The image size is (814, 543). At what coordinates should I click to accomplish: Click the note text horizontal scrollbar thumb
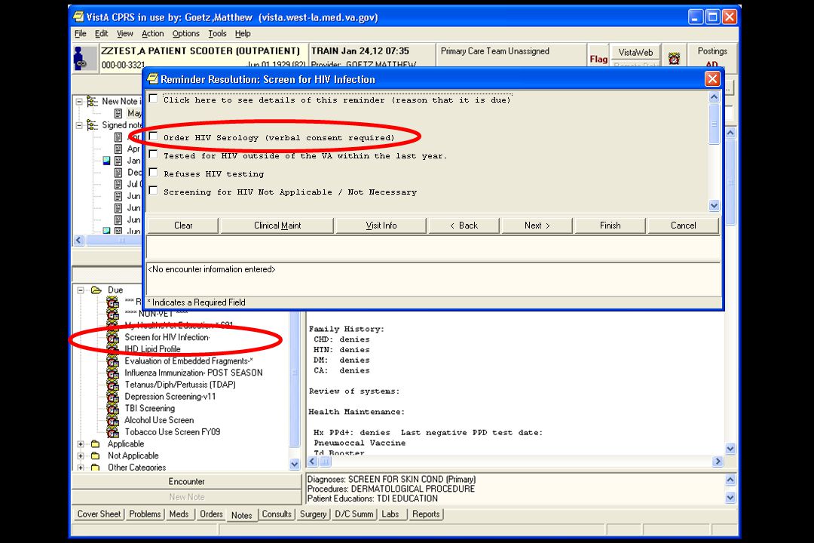(x=323, y=462)
